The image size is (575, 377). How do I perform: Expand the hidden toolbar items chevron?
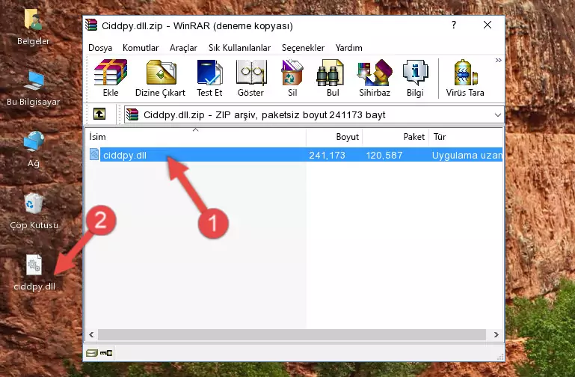(498, 61)
